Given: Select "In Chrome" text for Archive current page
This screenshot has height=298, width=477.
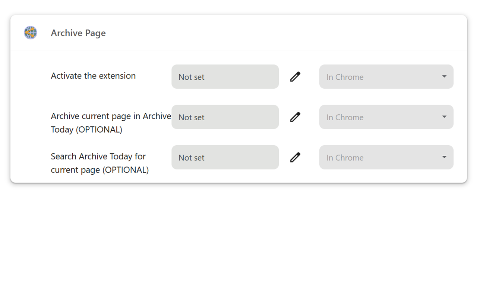Looking at the screenshot, I should [x=345, y=117].
